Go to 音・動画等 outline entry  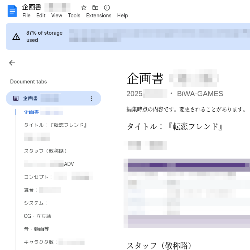(36, 229)
